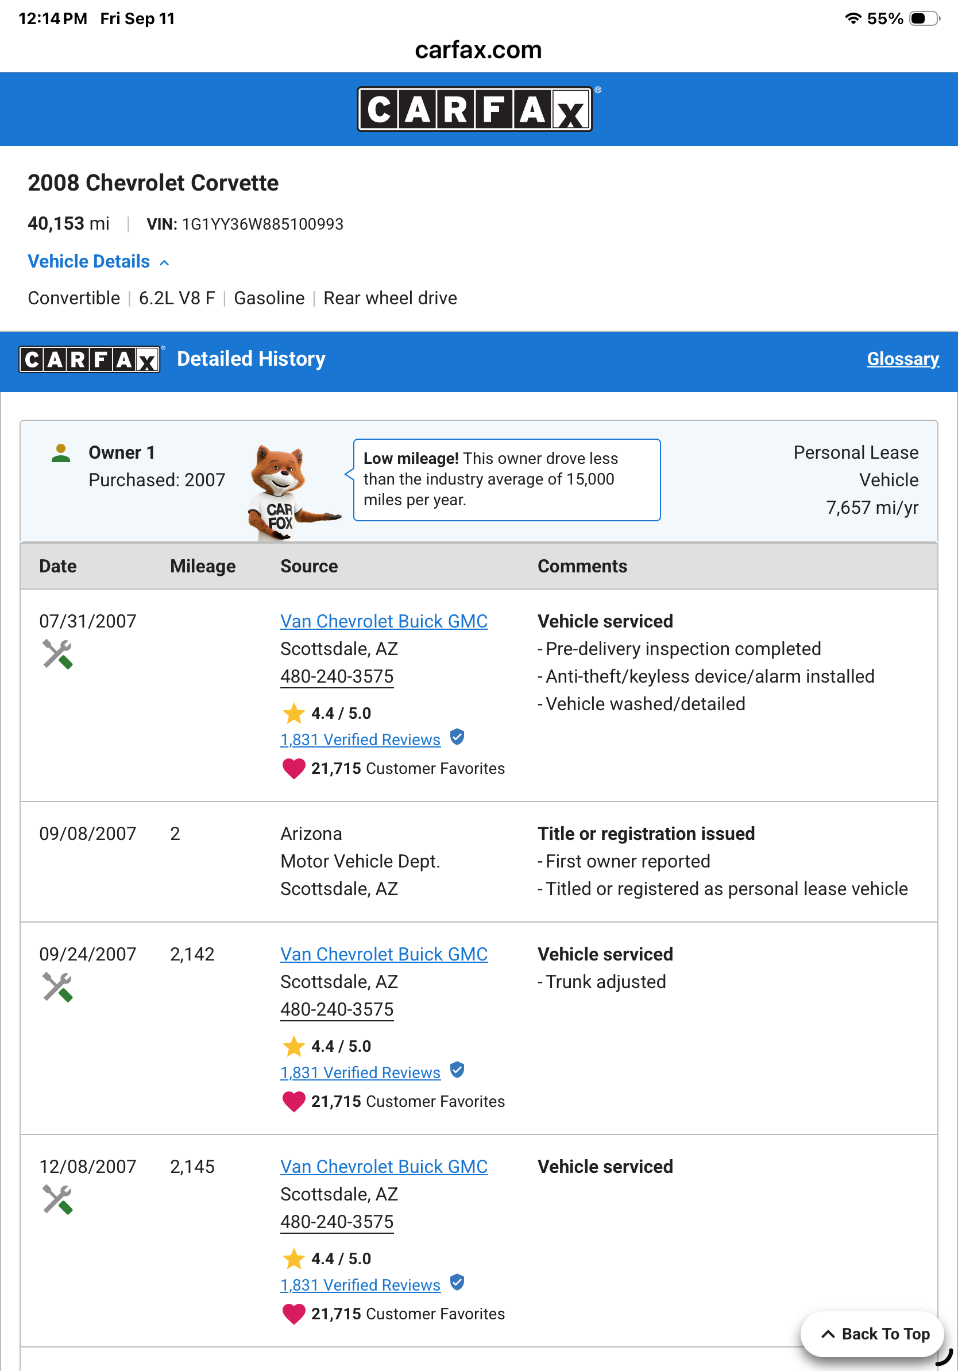The width and height of the screenshot is (958, 1371).
Task: Call 480-240-3575 in the 07/31/2007 entry
Action: coord(337,676)
